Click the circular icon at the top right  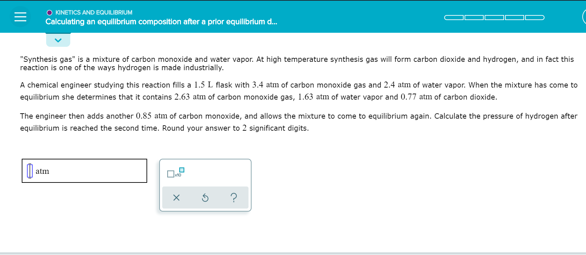coord(584,16)
